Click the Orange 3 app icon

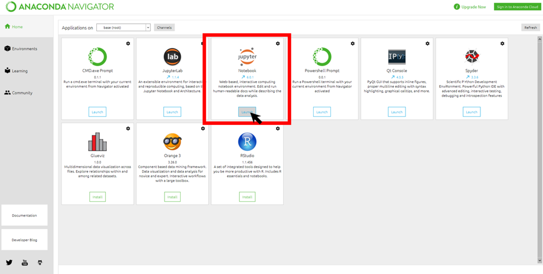[x=172, y=142]
